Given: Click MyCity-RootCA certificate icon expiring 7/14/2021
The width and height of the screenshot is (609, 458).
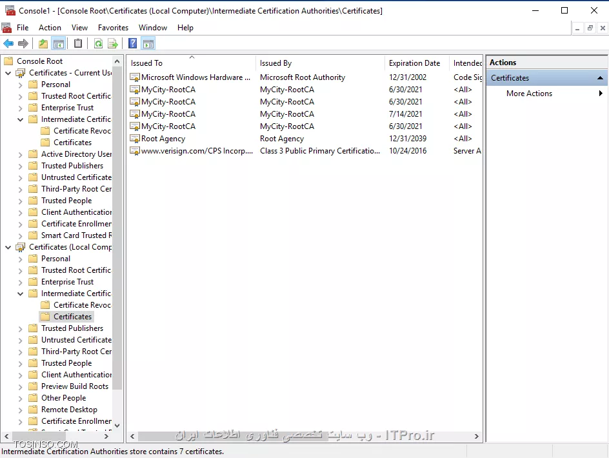Looking at the screenshot, I should tap(135, 114).
